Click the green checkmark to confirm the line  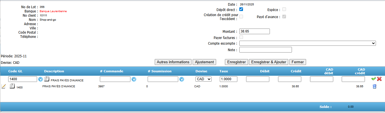click(x=374, y=79)
